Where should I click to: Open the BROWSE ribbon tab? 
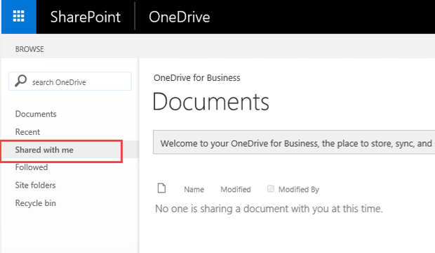29,49
